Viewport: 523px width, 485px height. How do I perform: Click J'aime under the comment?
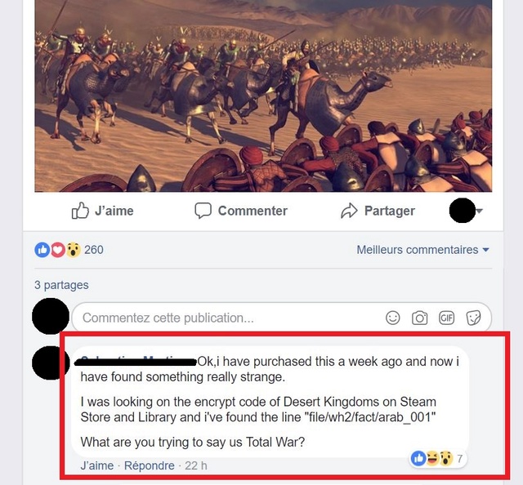tap(96, 465)
